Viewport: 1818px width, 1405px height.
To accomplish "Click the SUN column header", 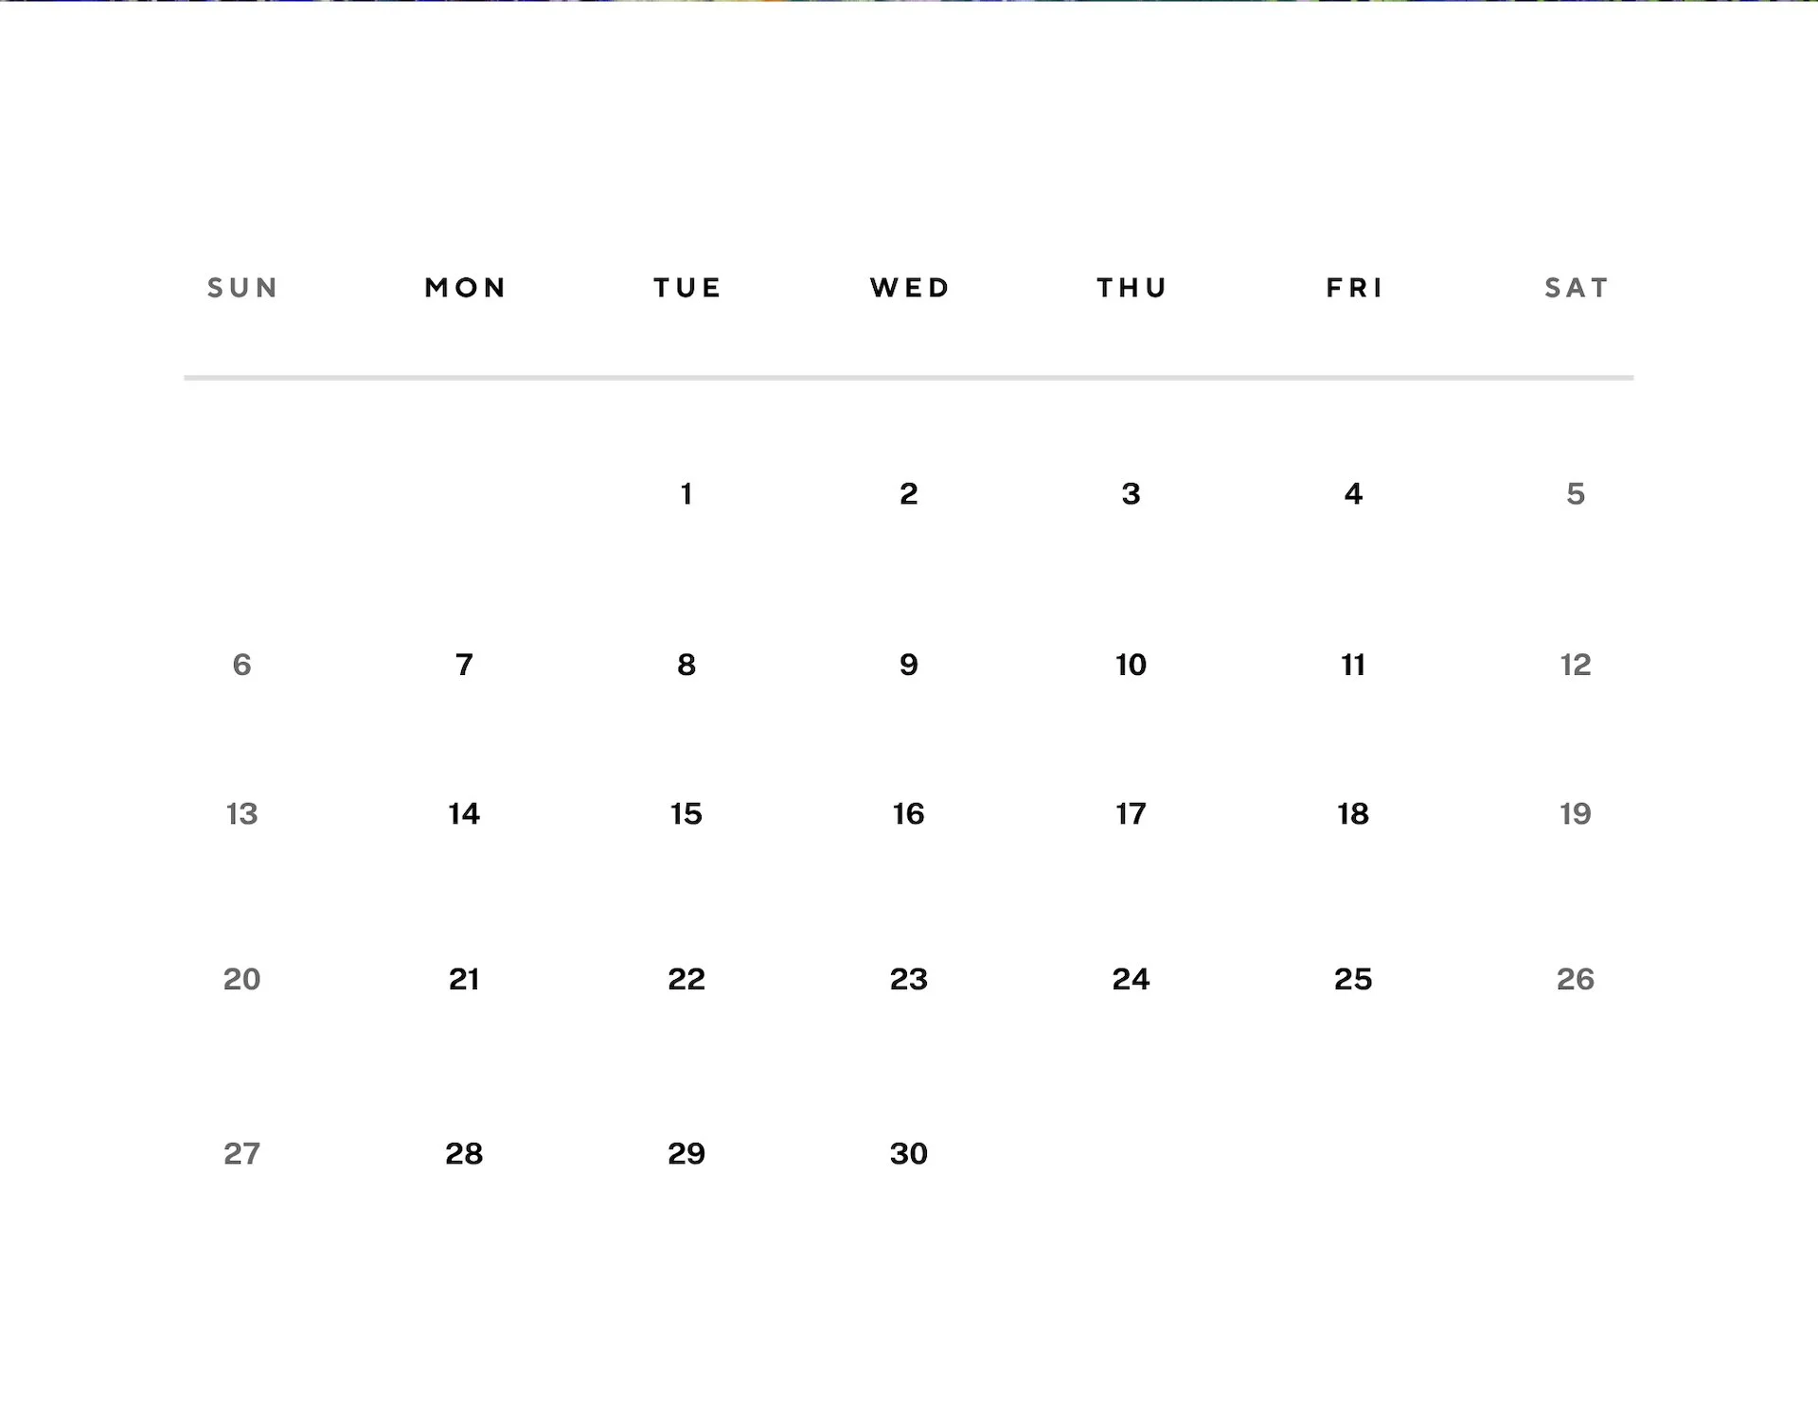I will tap(242, 288).
